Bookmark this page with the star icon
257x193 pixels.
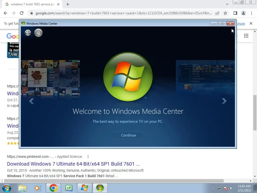point(225,13)
